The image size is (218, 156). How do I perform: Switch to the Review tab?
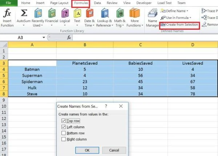point(112,3)
